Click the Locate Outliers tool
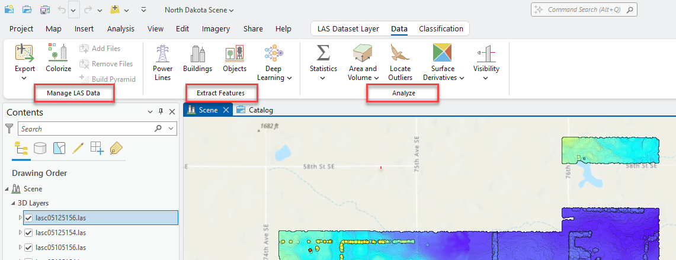 pyautogui.click(x=401, y=53)
